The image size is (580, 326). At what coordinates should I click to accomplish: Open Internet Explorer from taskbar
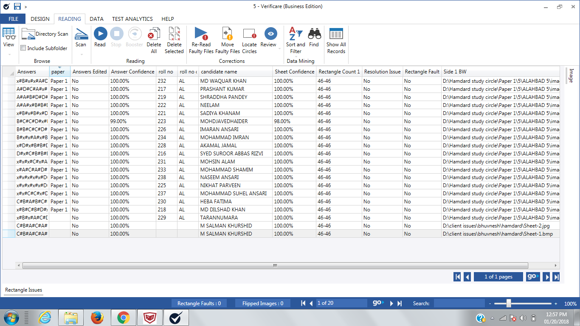(45, 318)
